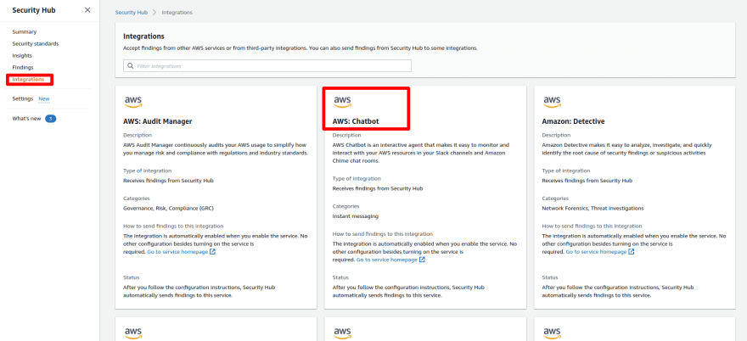
Task: Click AWS logo in bottom-middle partial card
Action: point(343,333)
